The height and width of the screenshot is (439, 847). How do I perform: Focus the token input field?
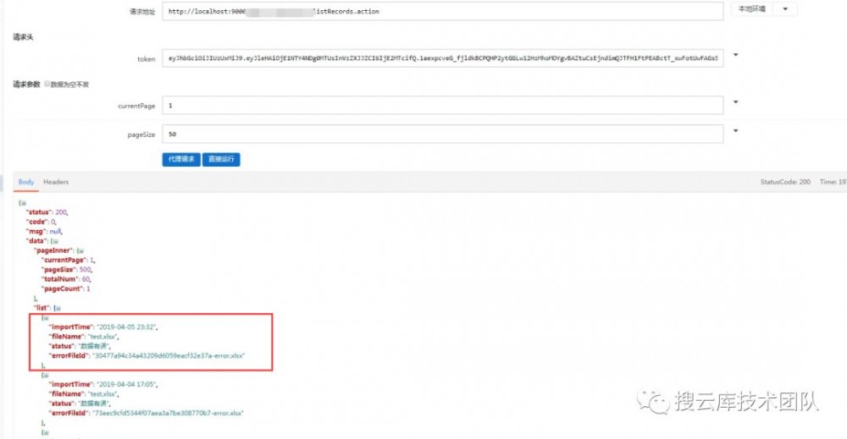click(x=442, y=58)
